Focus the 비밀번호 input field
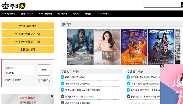 (x=20, y=73)
